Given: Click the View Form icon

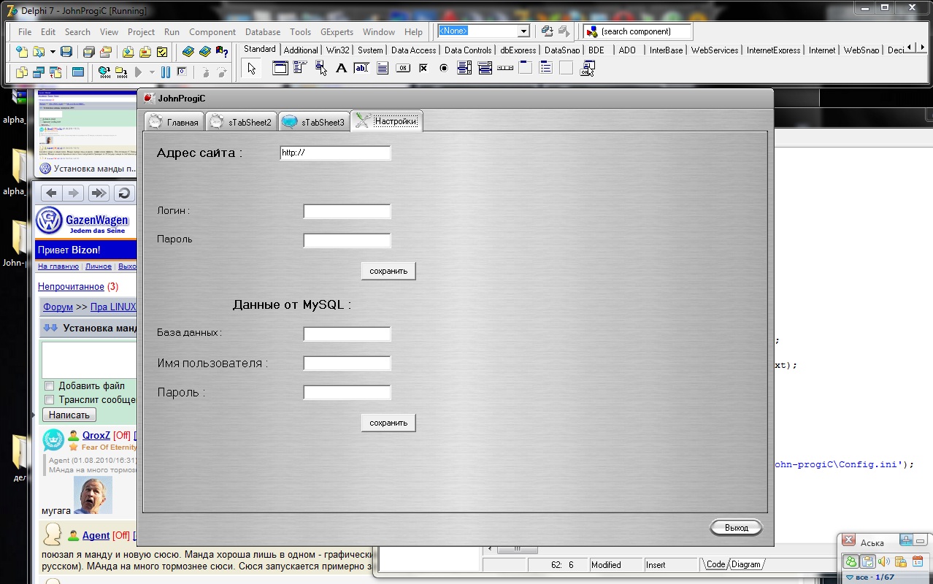Looking at the screenshot, I should 39,72.
